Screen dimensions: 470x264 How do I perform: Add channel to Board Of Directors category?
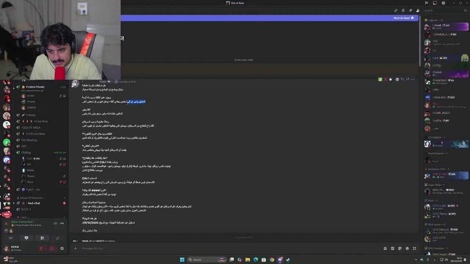click(64, 198)
